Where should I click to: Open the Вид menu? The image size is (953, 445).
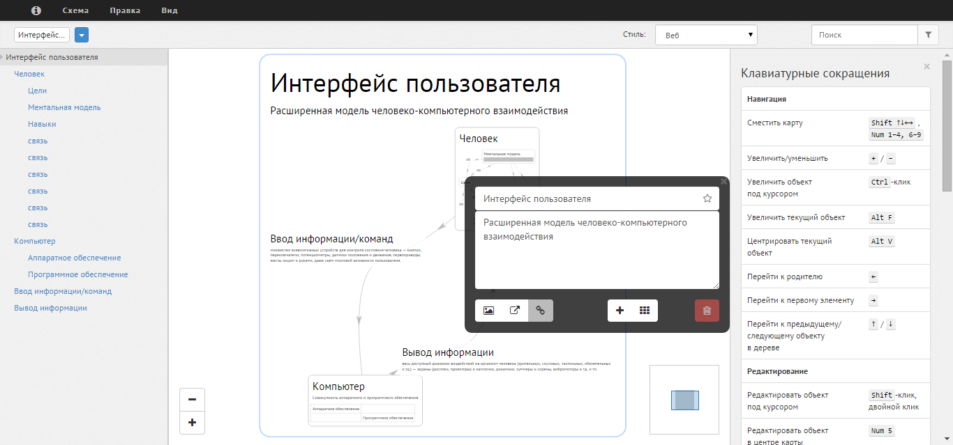[170, 10]
